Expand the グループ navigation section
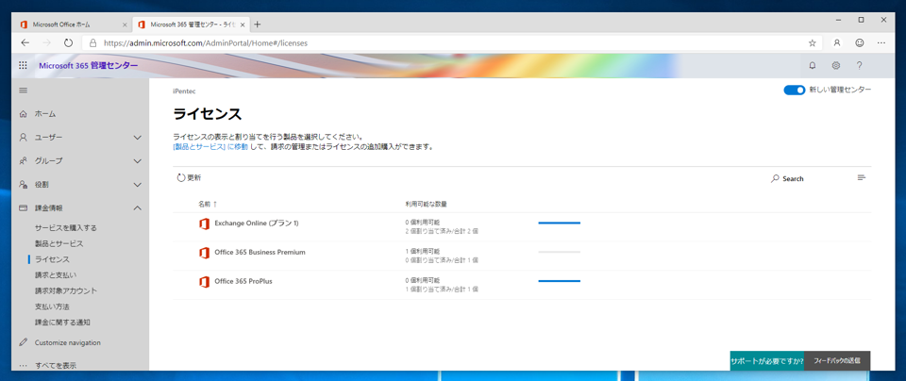906x381 pixels. 138,161
